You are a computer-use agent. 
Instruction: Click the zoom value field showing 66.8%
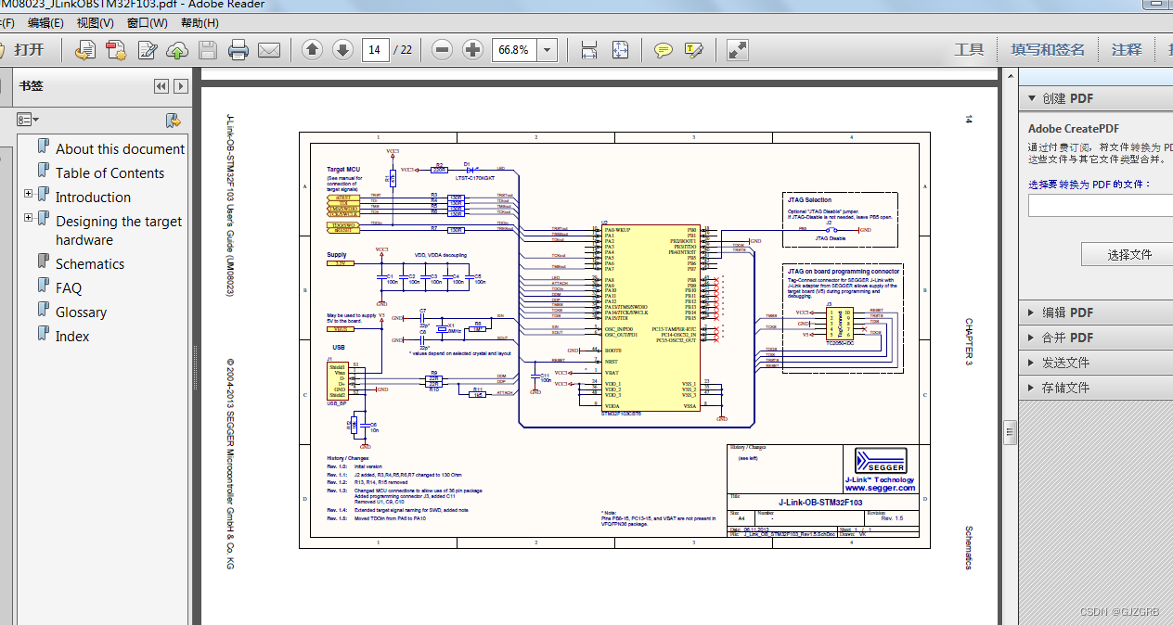tap(514, 49)
